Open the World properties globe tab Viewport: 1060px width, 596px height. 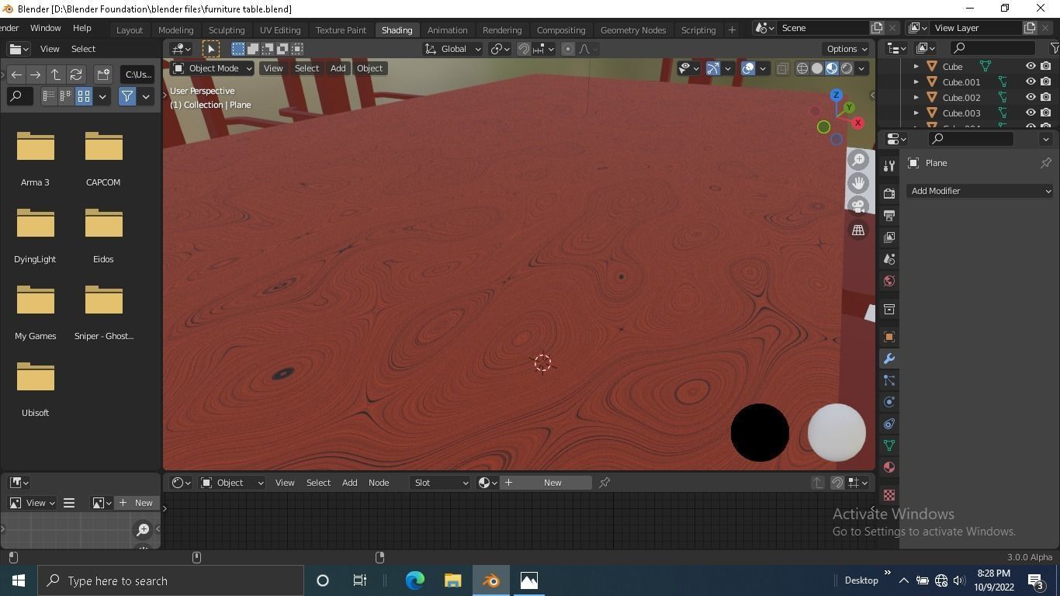(889, 281)
